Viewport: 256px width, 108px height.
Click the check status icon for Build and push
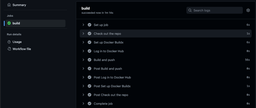[x=89, y=60]
